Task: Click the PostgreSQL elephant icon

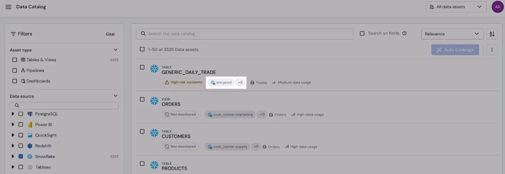Action: [30, 114]
